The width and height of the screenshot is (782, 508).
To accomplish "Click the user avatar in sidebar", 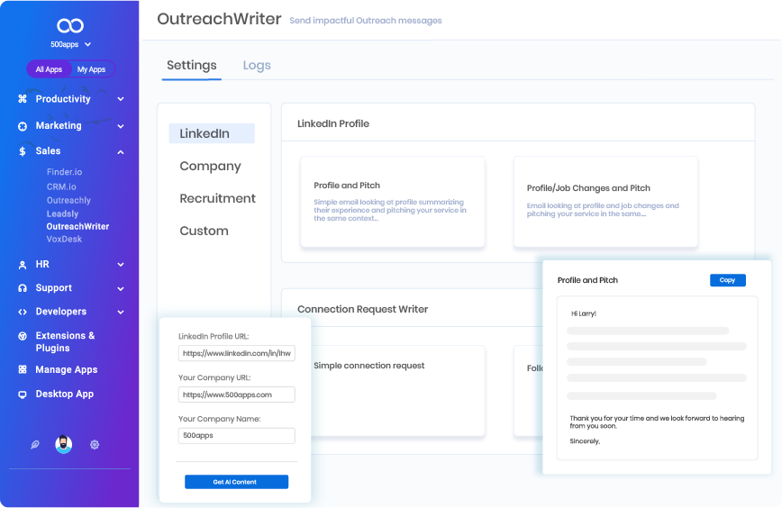I will tap(63, 444).
